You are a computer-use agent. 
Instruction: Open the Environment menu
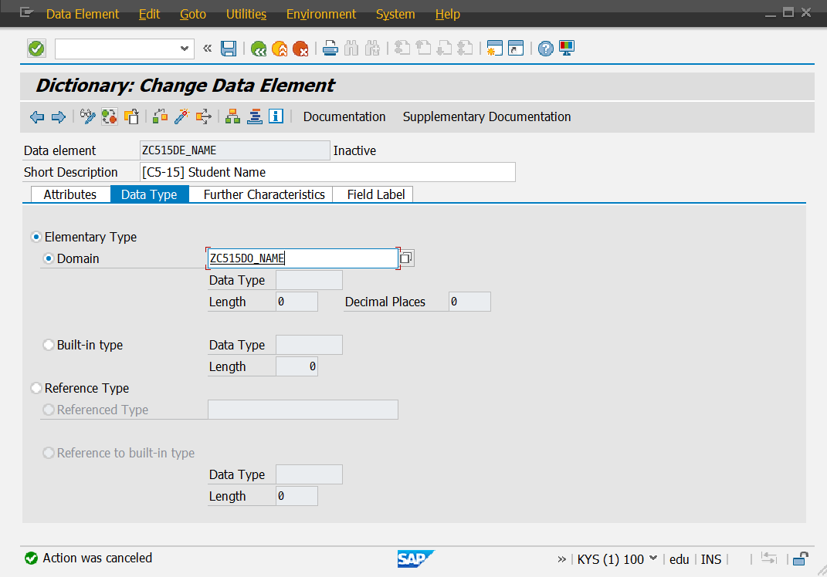[x=321, y=14]
